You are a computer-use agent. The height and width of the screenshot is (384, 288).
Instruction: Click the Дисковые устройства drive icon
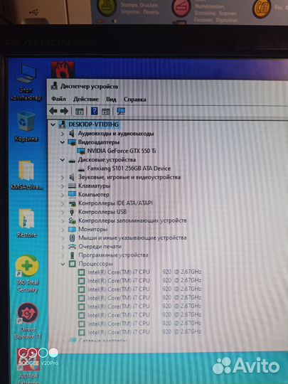(x=72, y=161)
